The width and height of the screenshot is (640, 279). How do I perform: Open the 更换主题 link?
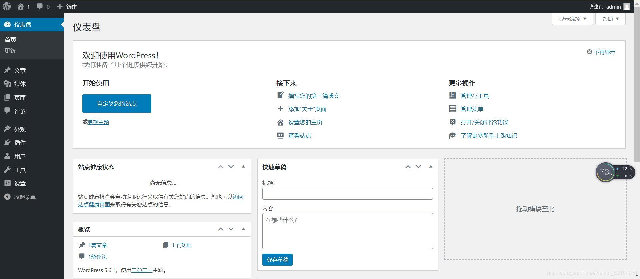pos(98,122)
